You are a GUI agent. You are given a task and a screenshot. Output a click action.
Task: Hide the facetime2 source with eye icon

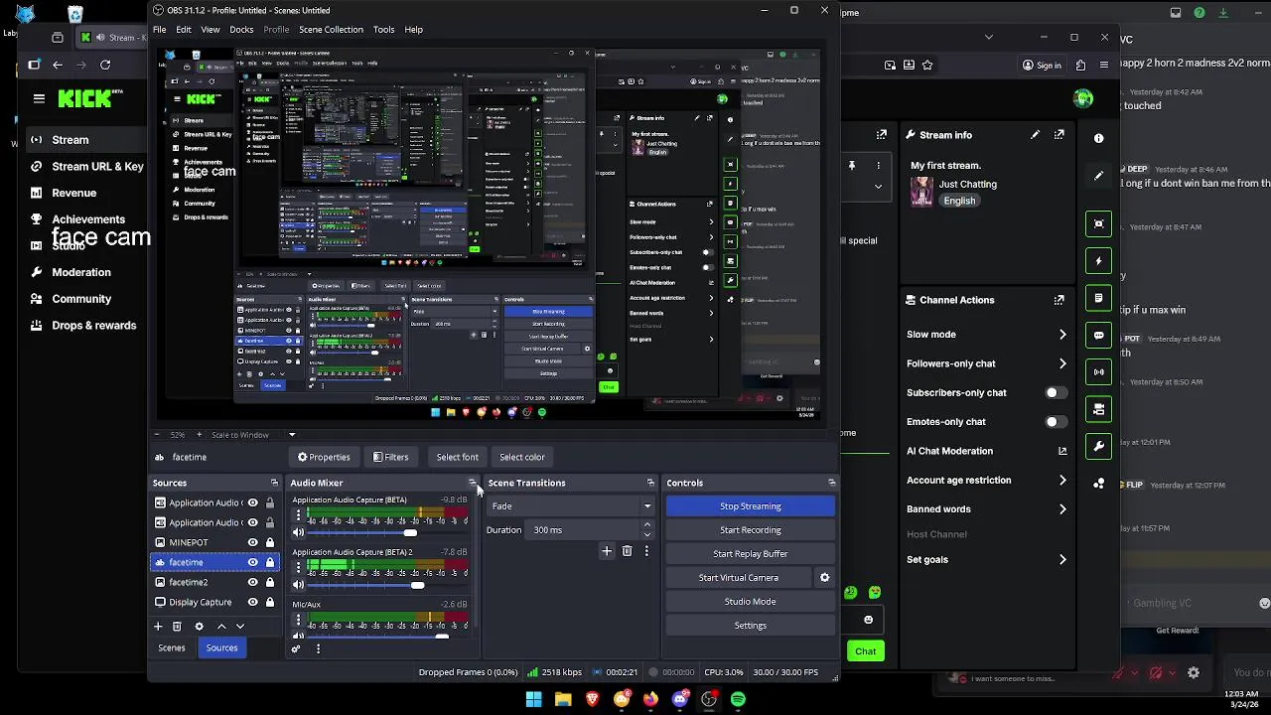point(252,582)
